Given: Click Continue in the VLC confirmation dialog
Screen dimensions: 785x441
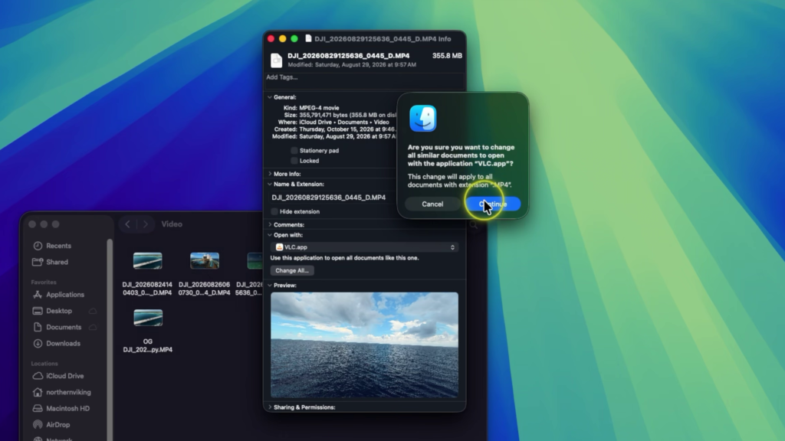Looking at the screenshot, I should pos(493,204).
